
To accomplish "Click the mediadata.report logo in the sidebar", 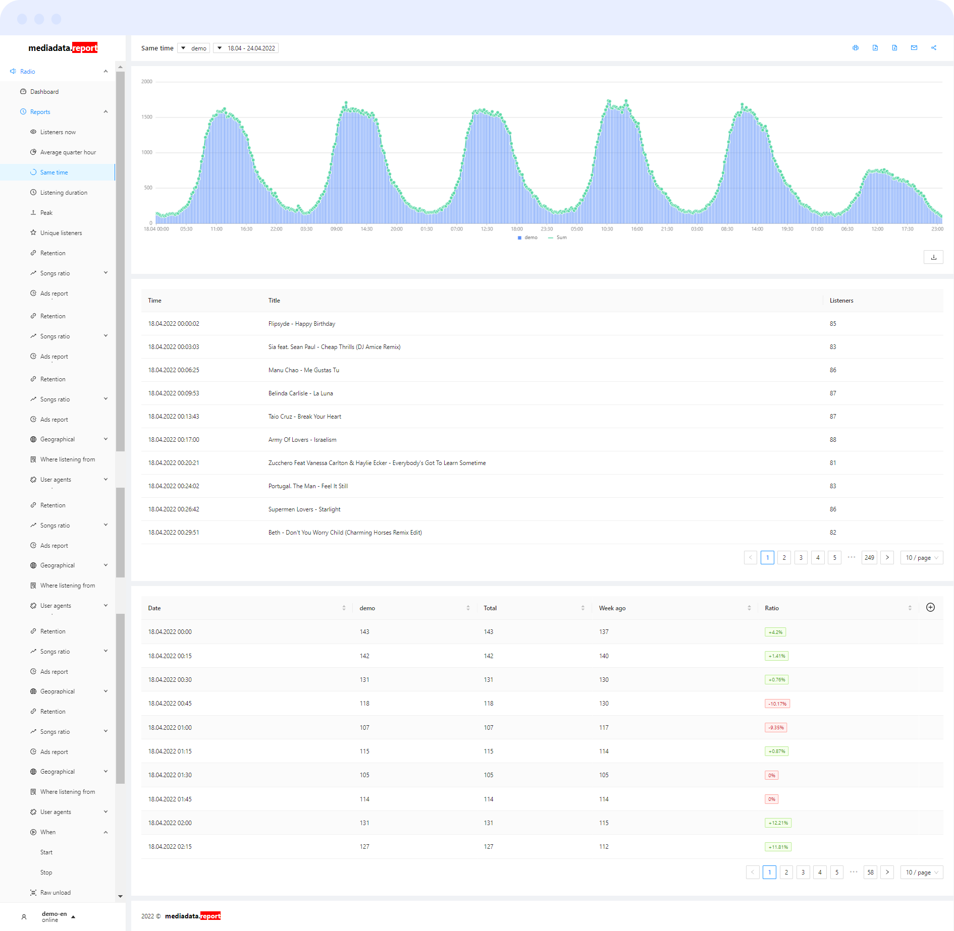I will [63, 48].
